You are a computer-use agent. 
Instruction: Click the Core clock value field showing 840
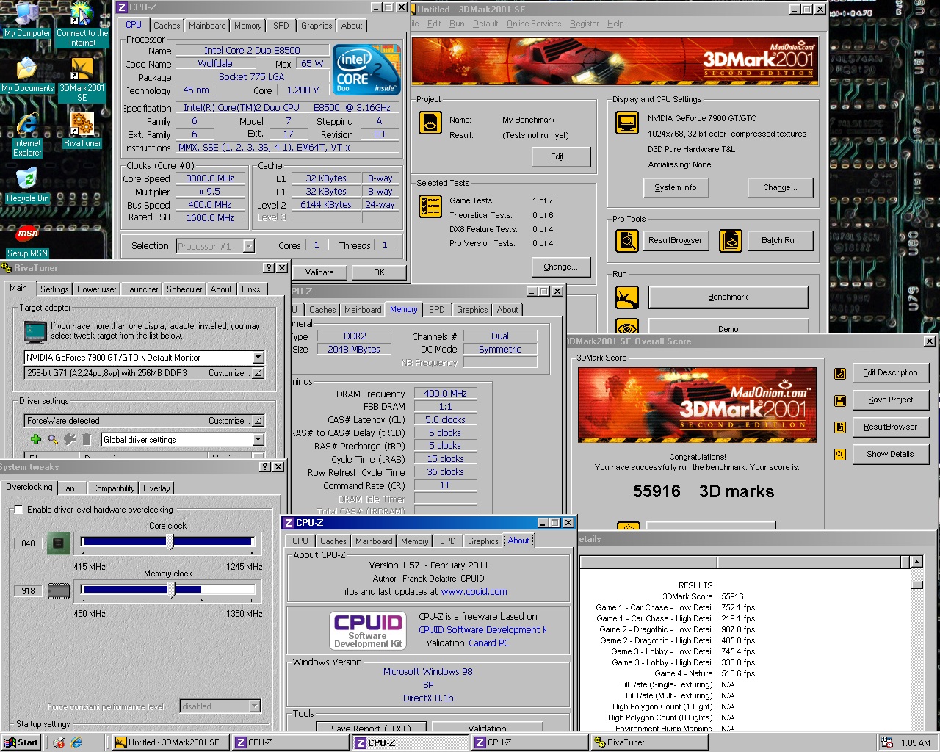[x=29, y=543]
